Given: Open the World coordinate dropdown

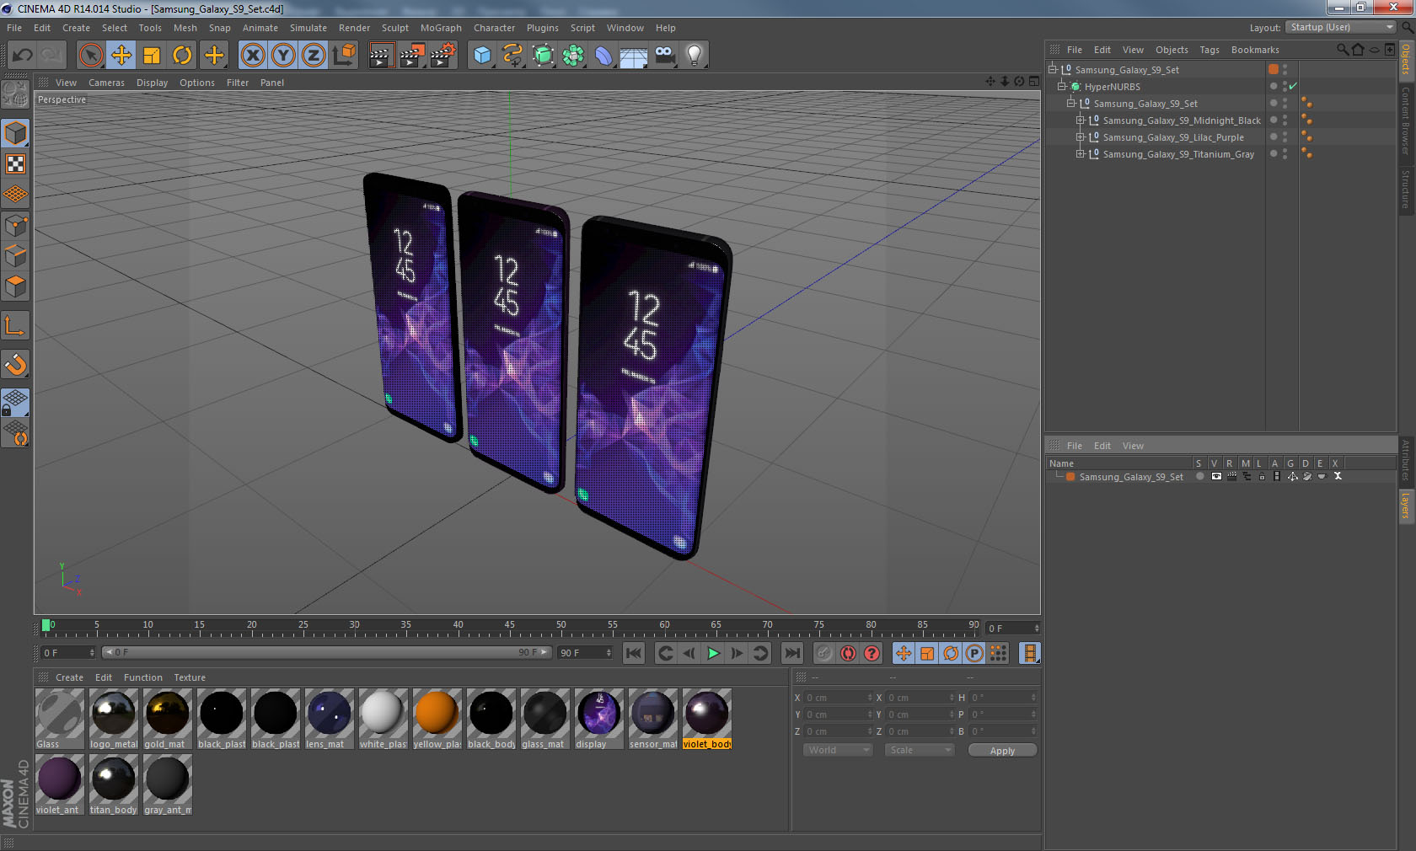Looking at the screenshot, I should pyautogui.click(x=837, y=750).
